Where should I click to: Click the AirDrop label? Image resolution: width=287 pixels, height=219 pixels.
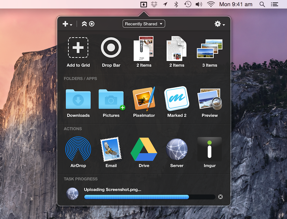tap(78, 165)
